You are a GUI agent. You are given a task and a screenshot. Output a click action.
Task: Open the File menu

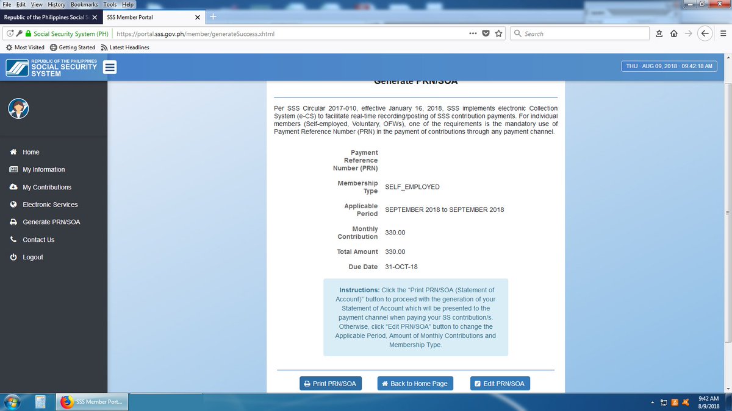tap(7, 4)
